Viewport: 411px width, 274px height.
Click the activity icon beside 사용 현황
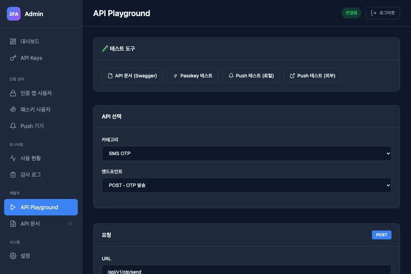tap(13, 158)
